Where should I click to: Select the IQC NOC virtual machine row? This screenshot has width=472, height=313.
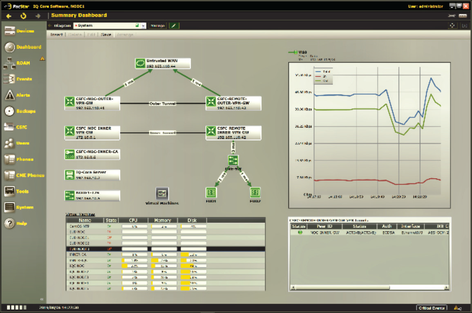(x=166, y=266)
